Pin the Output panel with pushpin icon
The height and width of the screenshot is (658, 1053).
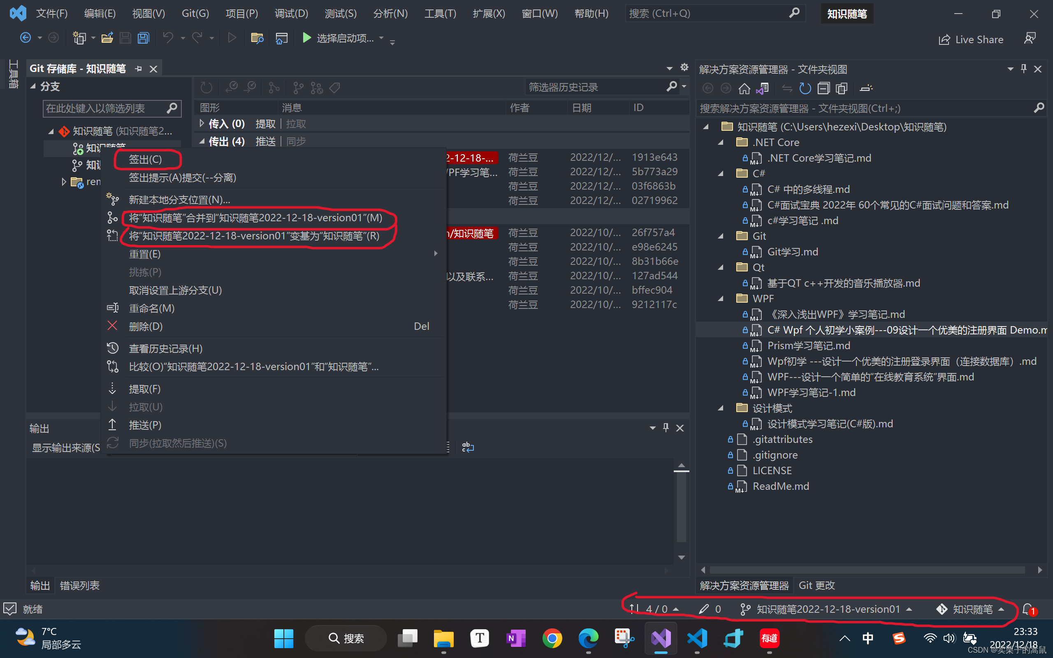click(666, 428)
